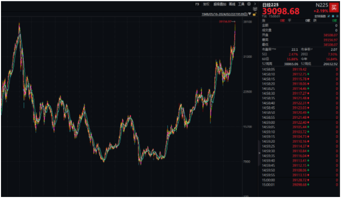Collapse the right quote panel with side handle
341x198 pixels.
point(259,153)
